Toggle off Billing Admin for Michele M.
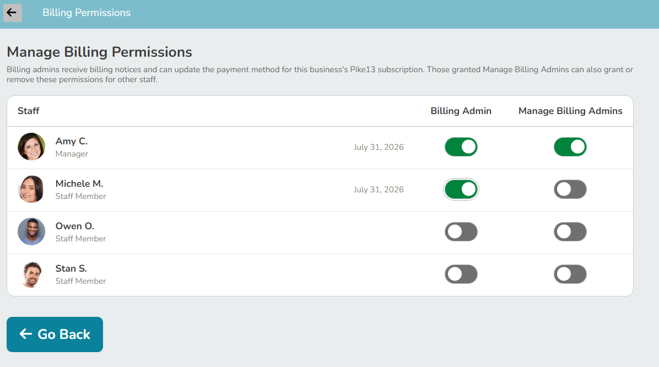The image size is (659, 367). 461,189
